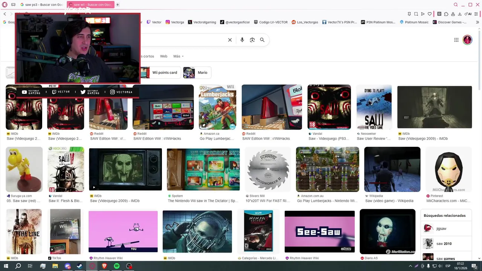Open Google Lens image search
The width and height of the screenshot is (482, 271).
coord(252,40)
